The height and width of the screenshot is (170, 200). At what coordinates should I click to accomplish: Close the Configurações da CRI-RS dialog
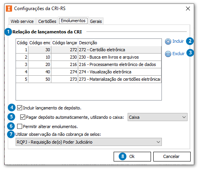tap(188, 9)
